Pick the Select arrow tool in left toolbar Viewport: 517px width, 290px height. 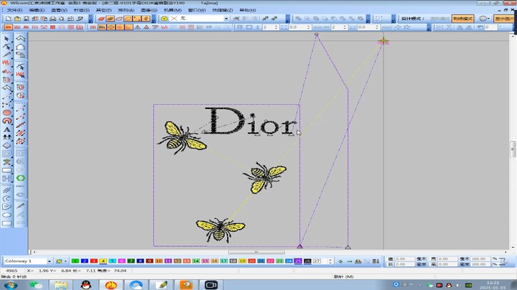pyautogui.click(x=6, y=39)
